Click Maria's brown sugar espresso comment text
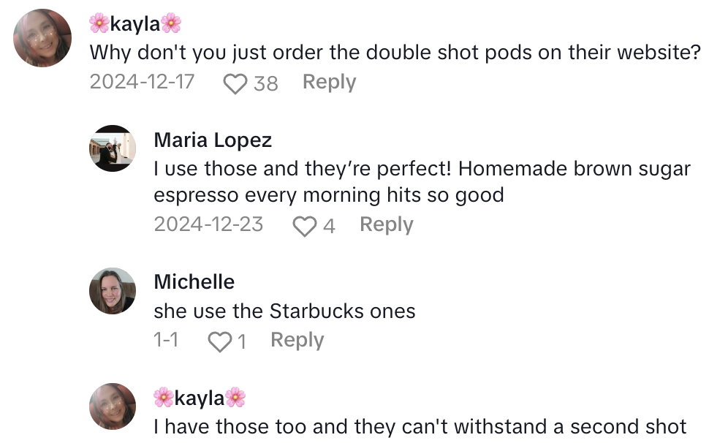This screenshot has width=728, height=443. pyautogui.click(x=422, y=182)
